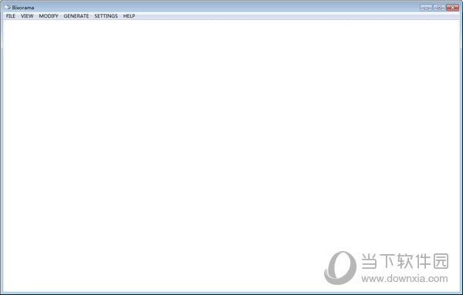Screen dimensions: 463x295
Task: Click the Bixorama app icon in title bar
Action: tap(7, 7)
